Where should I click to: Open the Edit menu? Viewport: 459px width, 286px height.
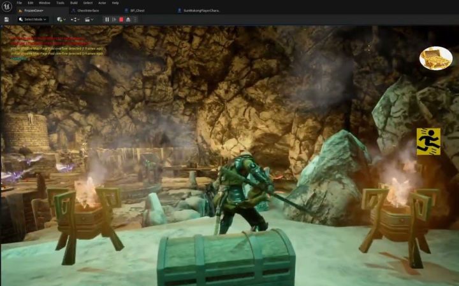[31, 3]
